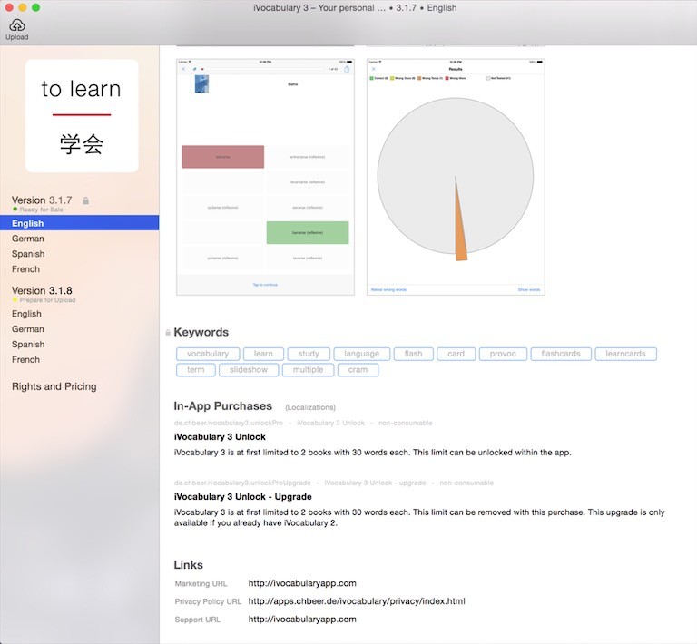Viewport: 697px width, 644px height.
Task: Click the de.chbeer.ivocabulary3.unlockPro product ID text
Action: 229,423
